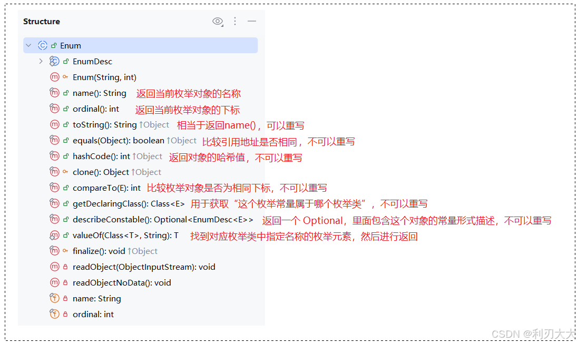Click the field icon beside name: String
Viewport: 578px width, 343px height.
(55, 298)
